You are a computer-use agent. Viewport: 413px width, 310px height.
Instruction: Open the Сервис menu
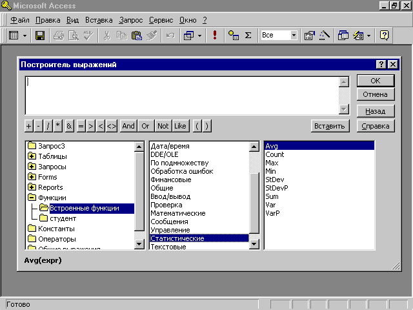coord(161,20)
